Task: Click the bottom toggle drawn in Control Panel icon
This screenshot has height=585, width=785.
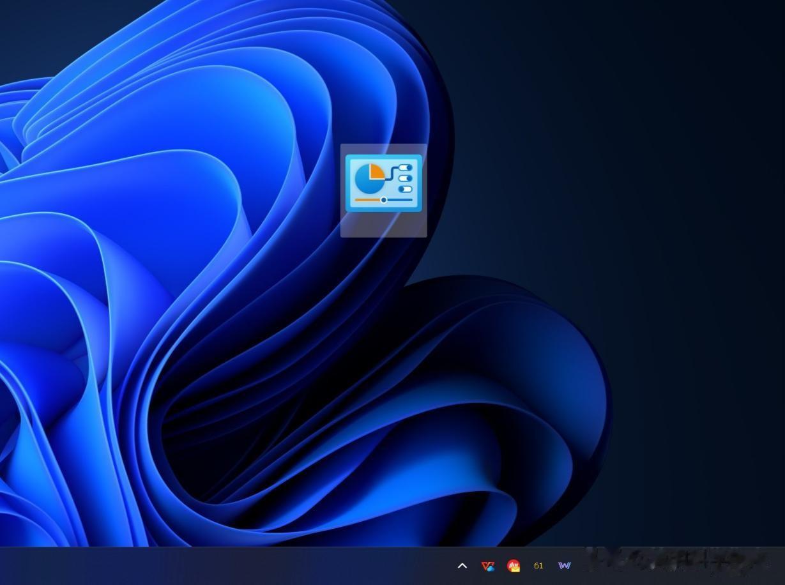Action: click(x=405, y=189)
